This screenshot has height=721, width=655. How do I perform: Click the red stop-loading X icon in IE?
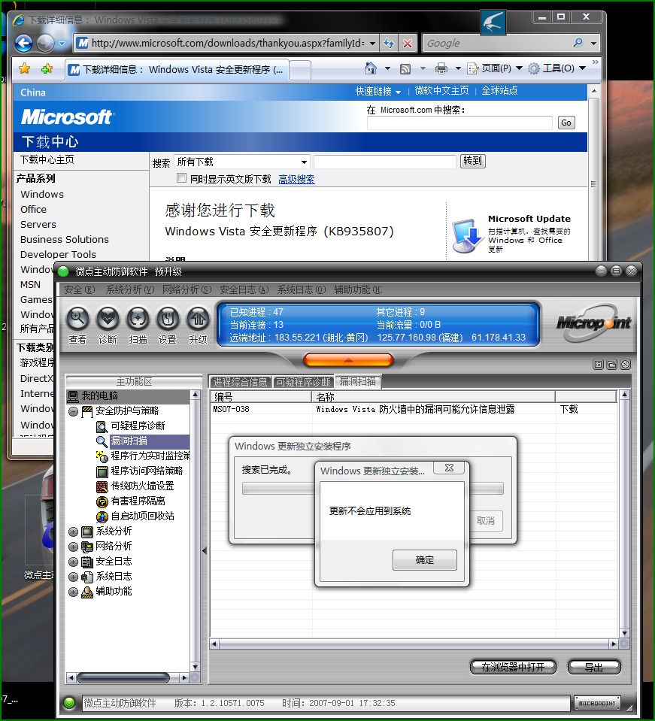pyautogui.click(x=408, y=43)
